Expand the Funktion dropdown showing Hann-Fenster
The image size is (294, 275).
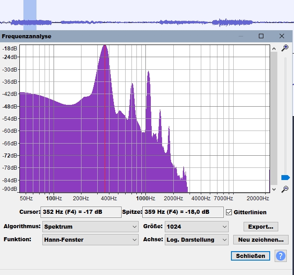click(90, 240)
